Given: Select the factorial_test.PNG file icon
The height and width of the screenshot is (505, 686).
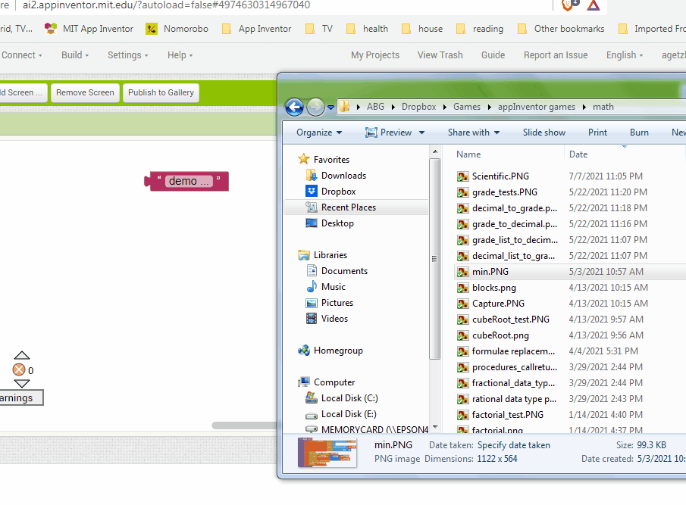Looking at the screenshot, I should [462, 415].
